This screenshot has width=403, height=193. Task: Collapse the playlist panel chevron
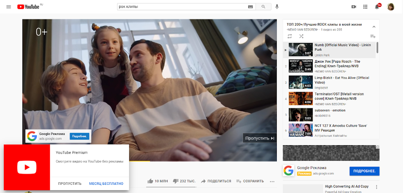coord(374,27)
